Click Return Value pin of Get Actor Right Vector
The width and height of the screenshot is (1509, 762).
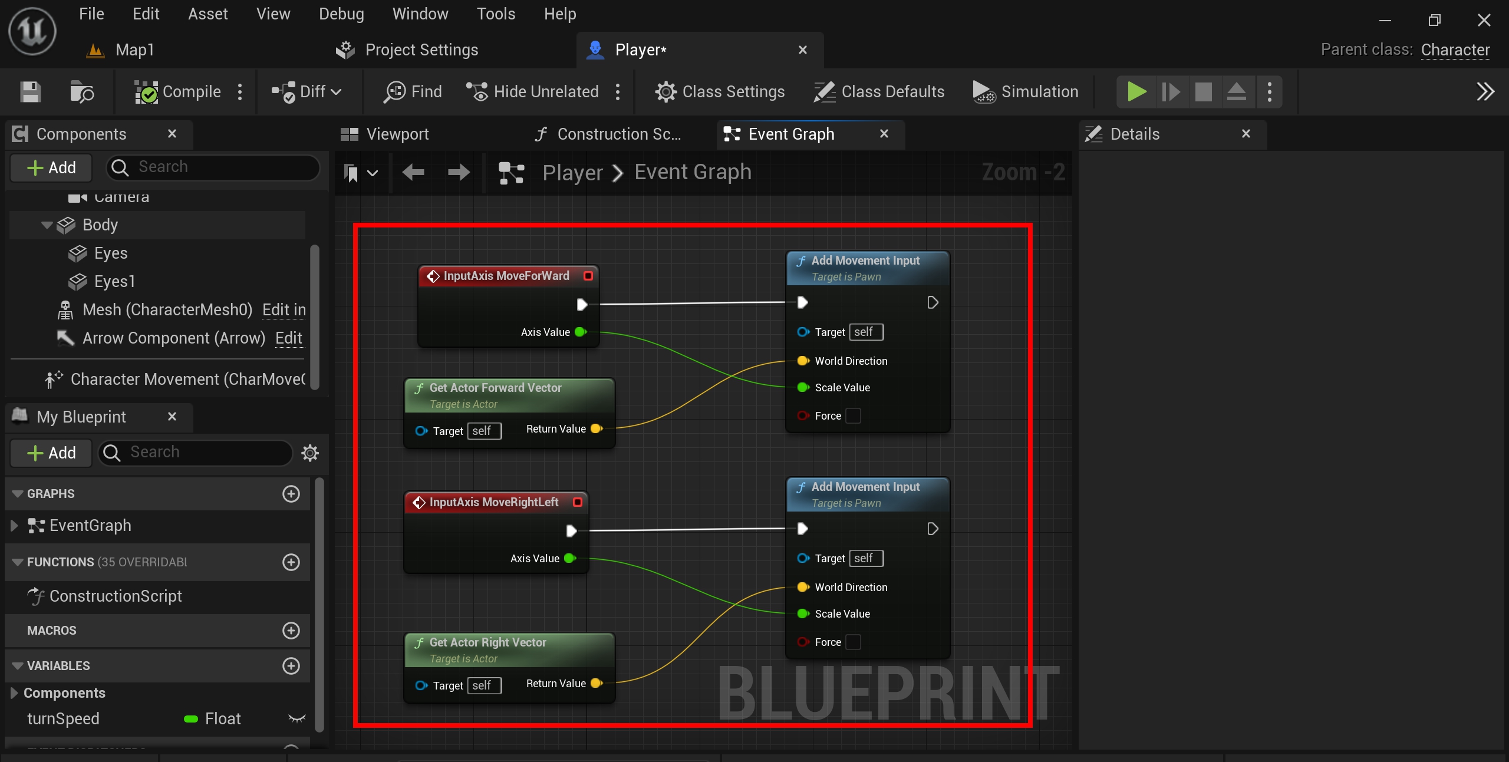[x=596, y=684]
